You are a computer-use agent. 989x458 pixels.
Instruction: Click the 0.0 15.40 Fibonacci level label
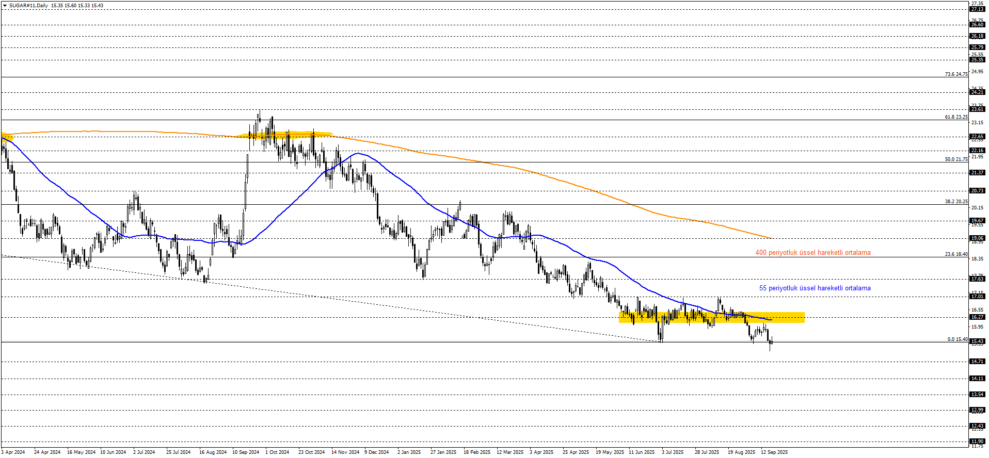tap(957, 339)
